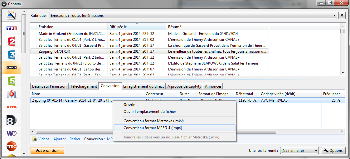Image resolution: width=350 pixels, height=159 pixels.
Task: Click conversion list right scroll arrow
Action: (x=343, y=132)
